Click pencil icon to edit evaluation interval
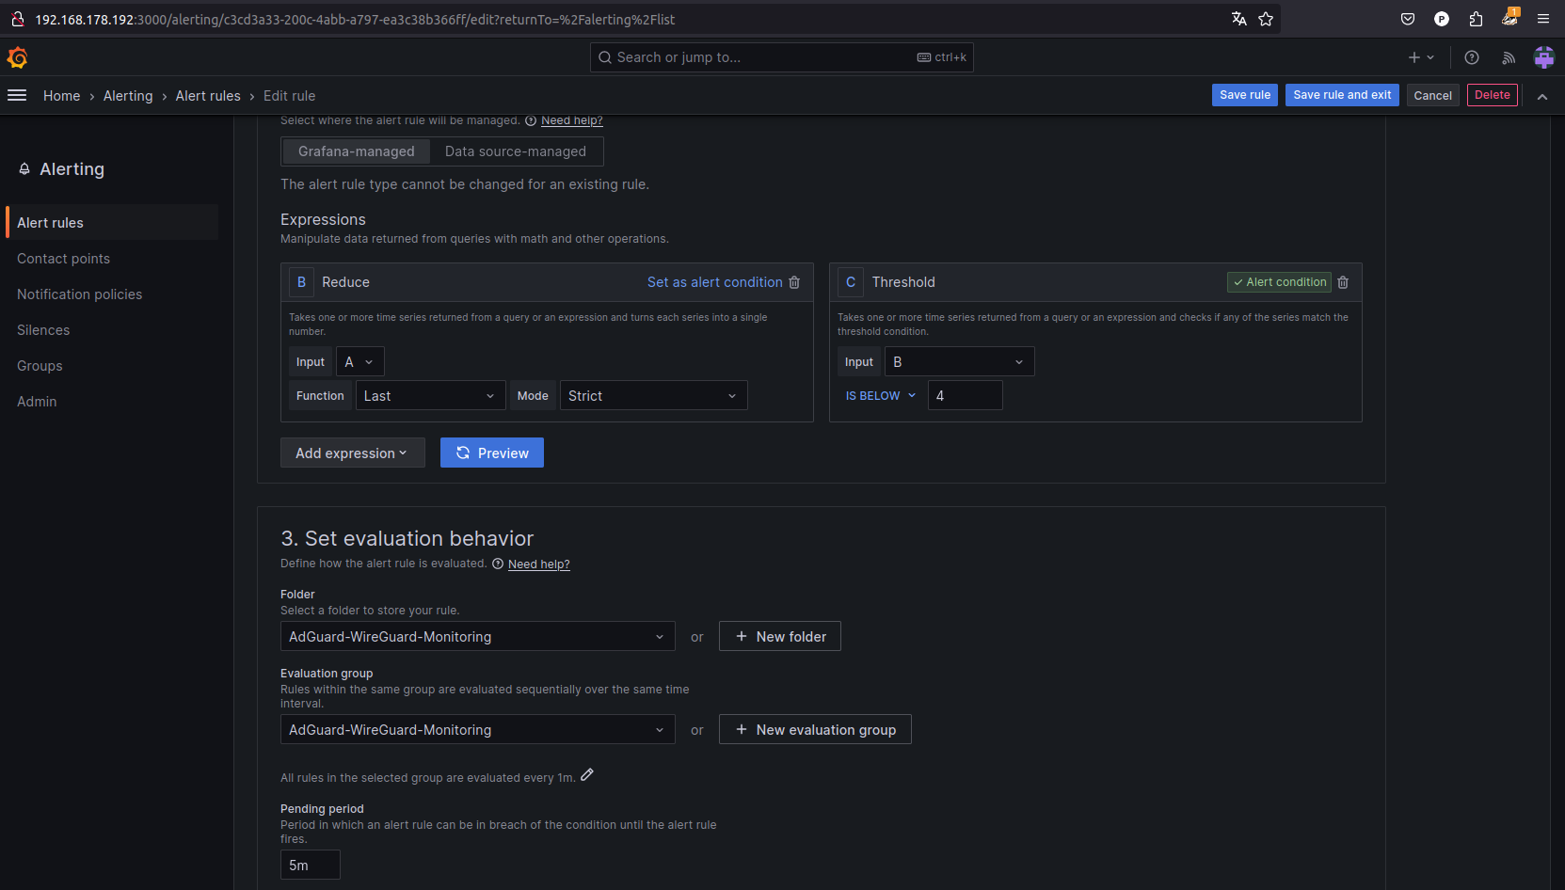 point(587,775)
